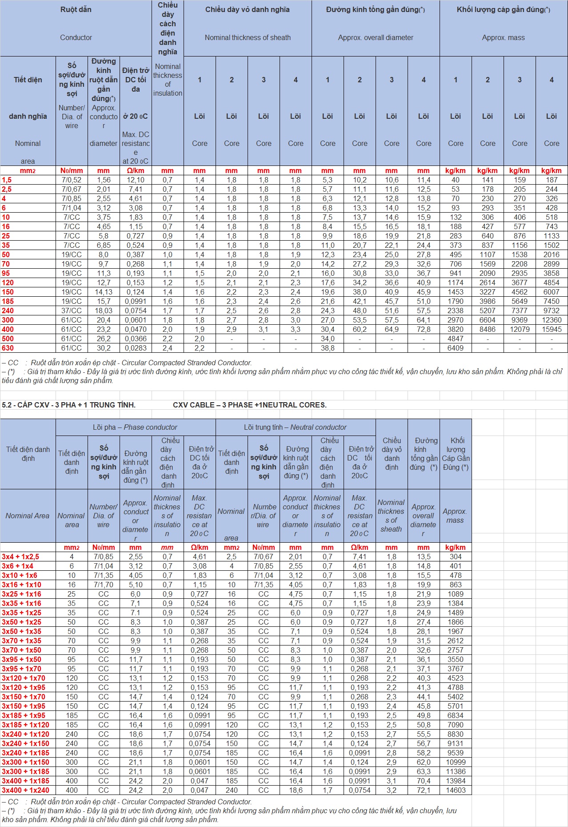
Task: Select the '15945' mass value
Action: pyautogui.click(x=552, y=329)
